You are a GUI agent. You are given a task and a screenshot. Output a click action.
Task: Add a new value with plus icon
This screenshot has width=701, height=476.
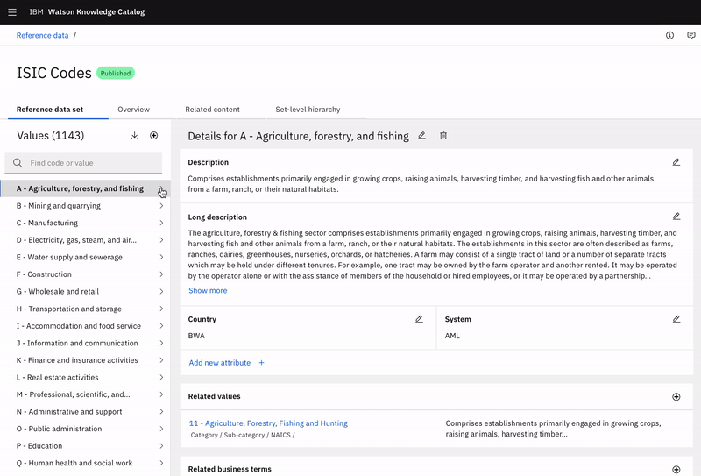pyautogui.click(x=154, y=136)
